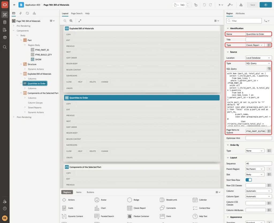Select the Regions gallery tab
The image size is (274, 223).
point(67,192)
